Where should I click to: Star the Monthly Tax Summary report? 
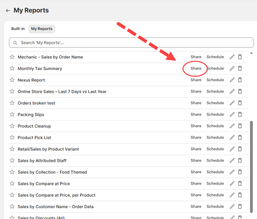click(x=12, y=68)
